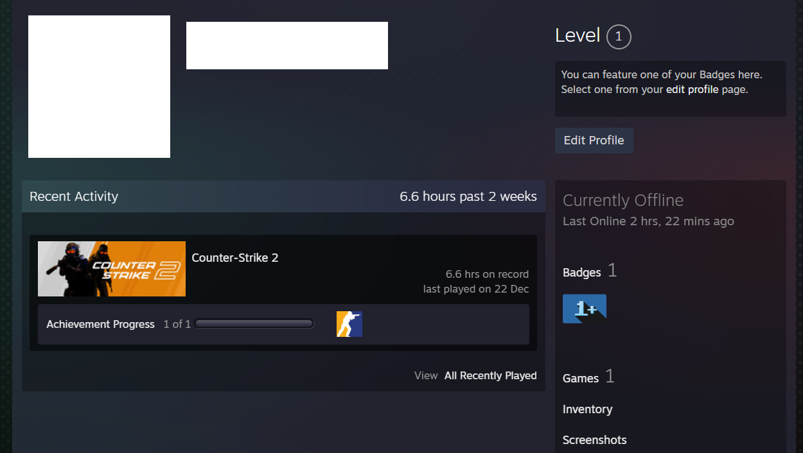
Task: Click the Badges count number
Action: click(612, 271)
